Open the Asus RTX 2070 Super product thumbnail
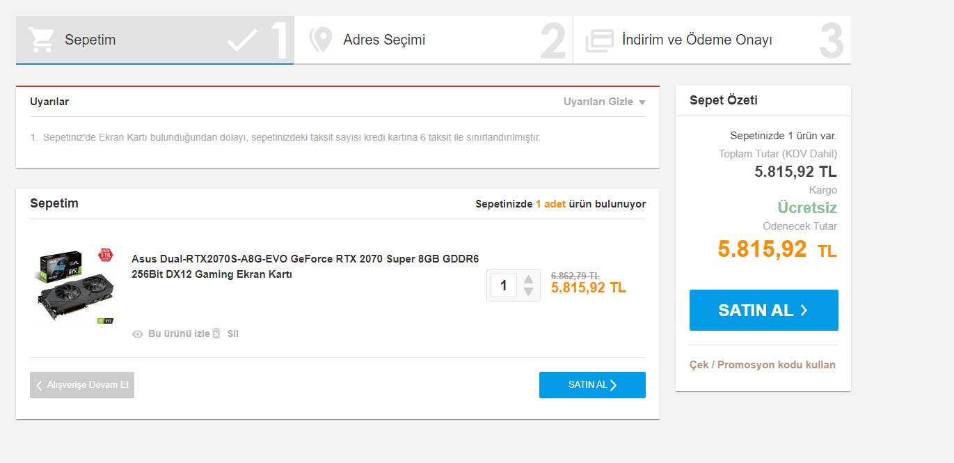Screen dimensions: 954x463 (75, 285)
